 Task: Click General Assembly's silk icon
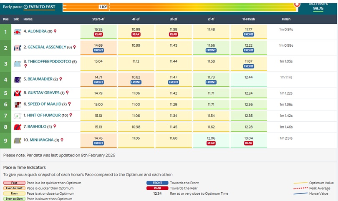18,48
